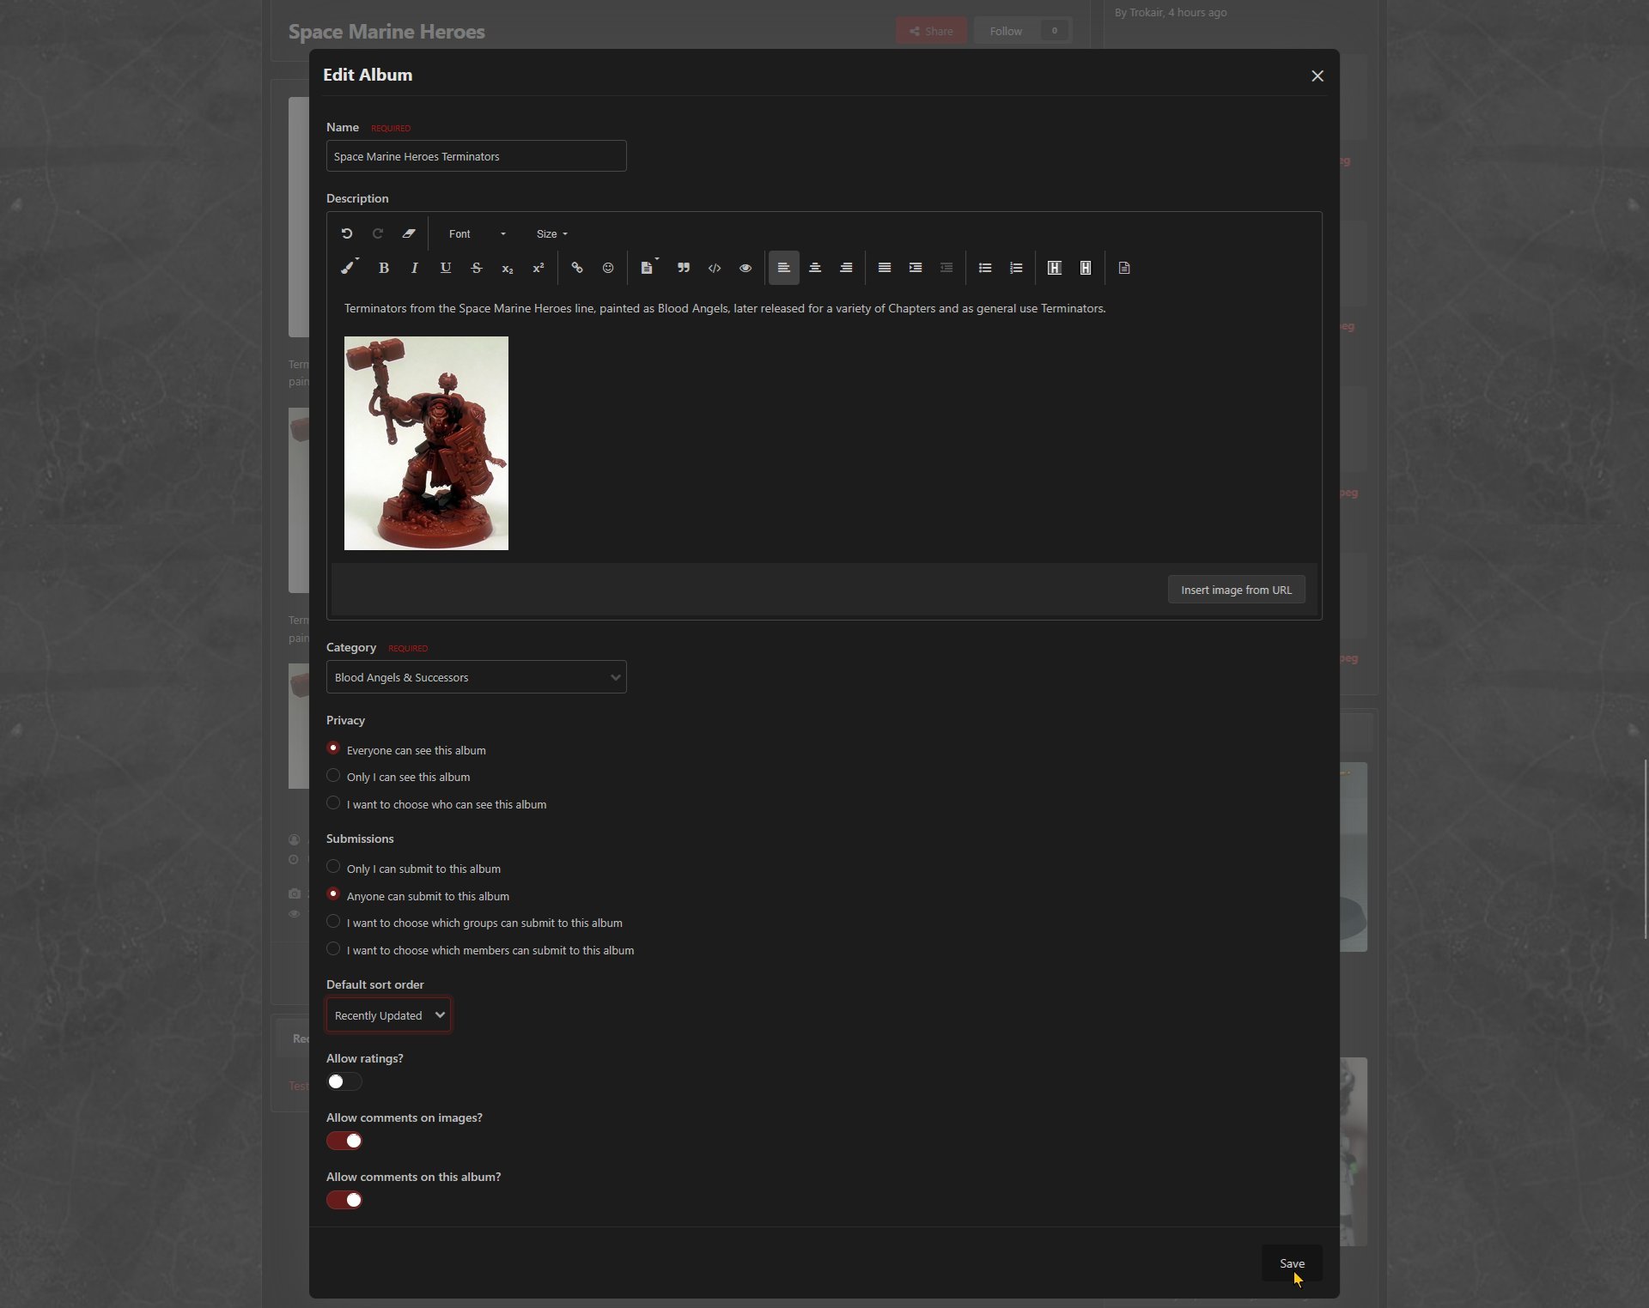Select 'Only I can see this album'
This screenshot has width=1649, height=1308.
333,776
